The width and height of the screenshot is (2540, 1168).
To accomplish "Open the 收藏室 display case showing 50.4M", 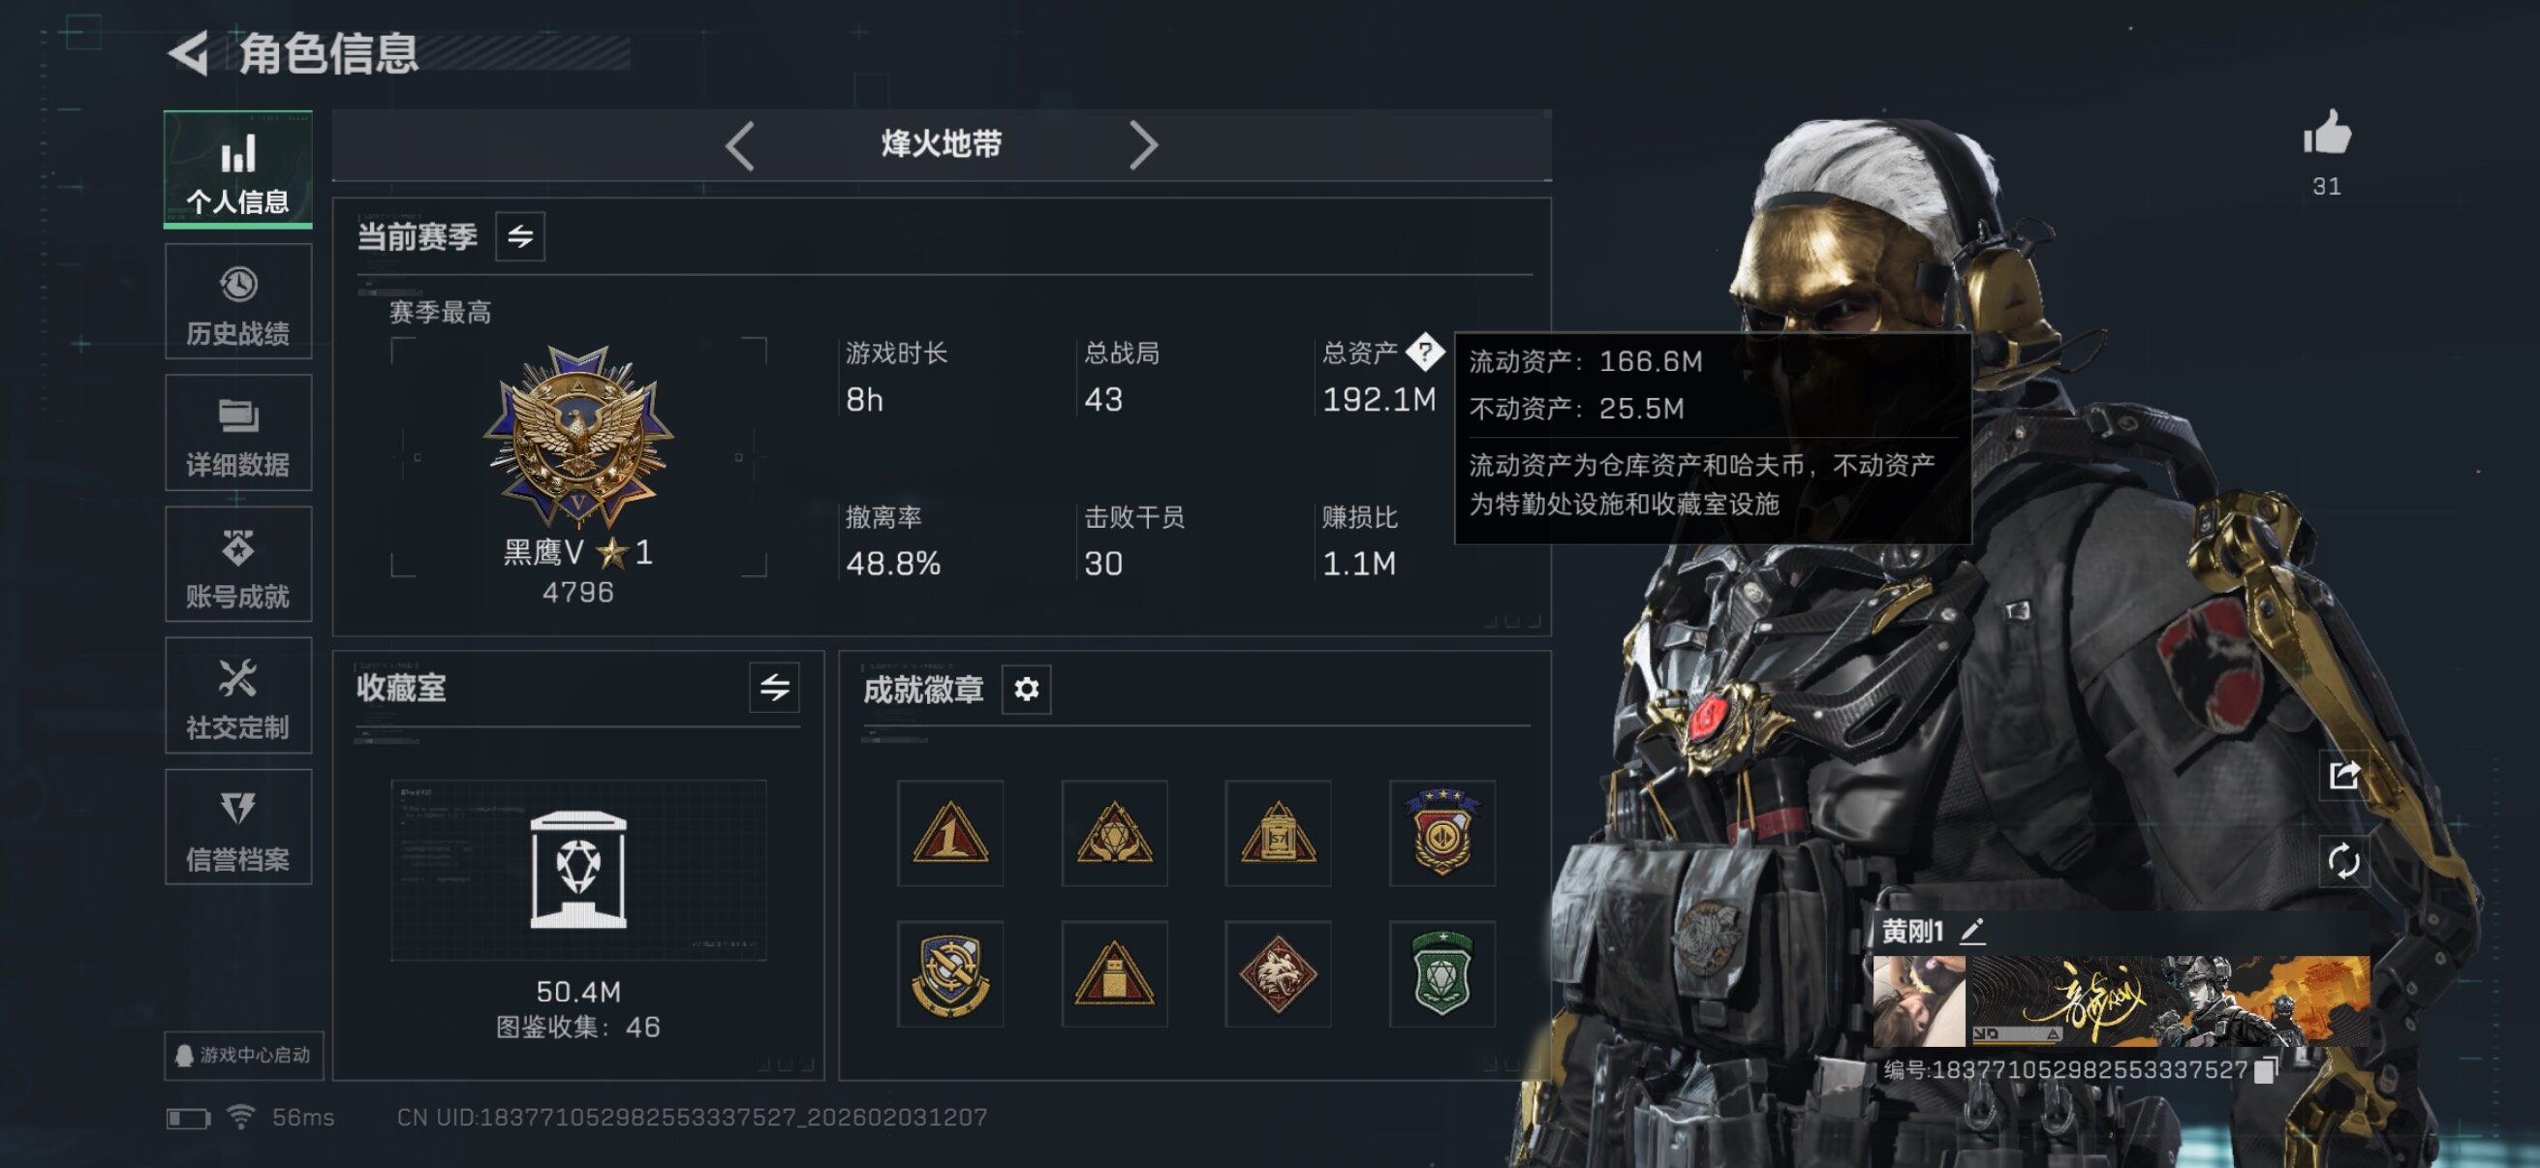I will point(578,871).
